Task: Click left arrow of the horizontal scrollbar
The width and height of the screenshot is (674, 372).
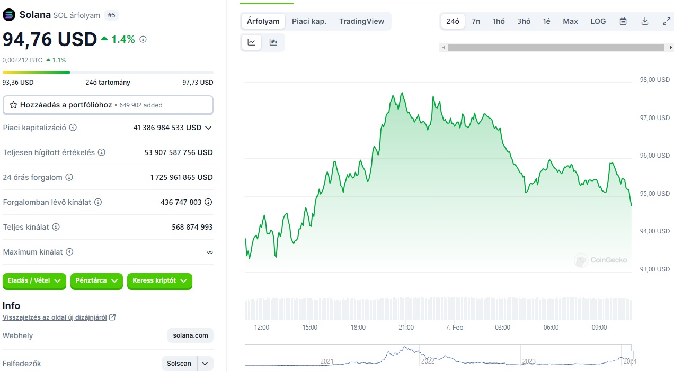Action: [x=443, y=47]
